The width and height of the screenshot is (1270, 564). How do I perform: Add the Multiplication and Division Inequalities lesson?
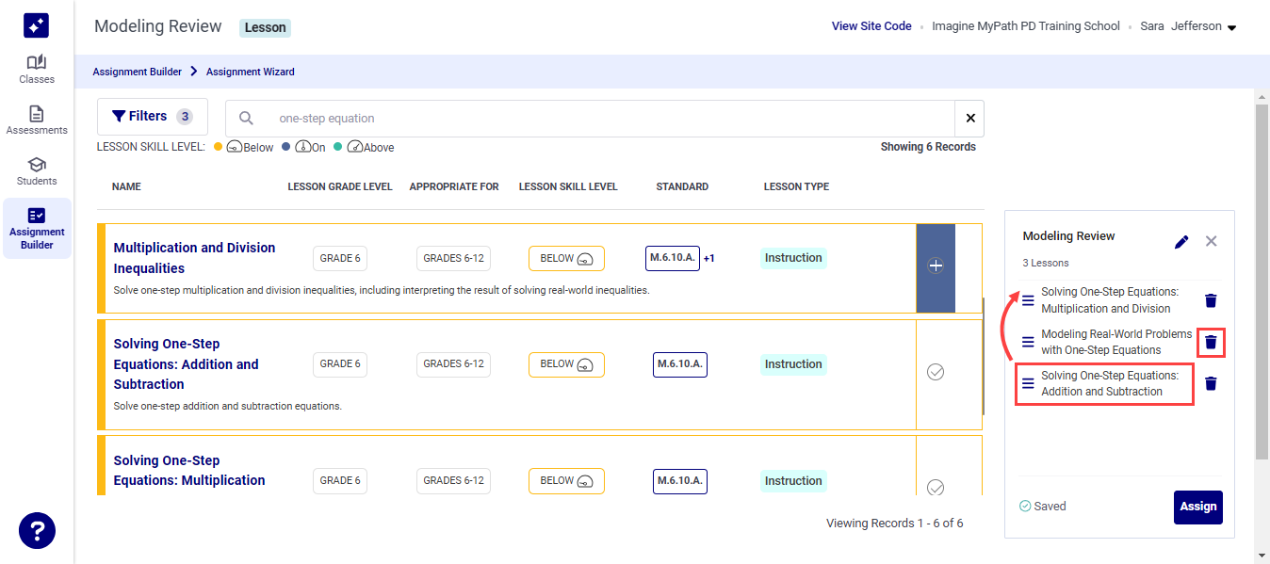[936, 267]
